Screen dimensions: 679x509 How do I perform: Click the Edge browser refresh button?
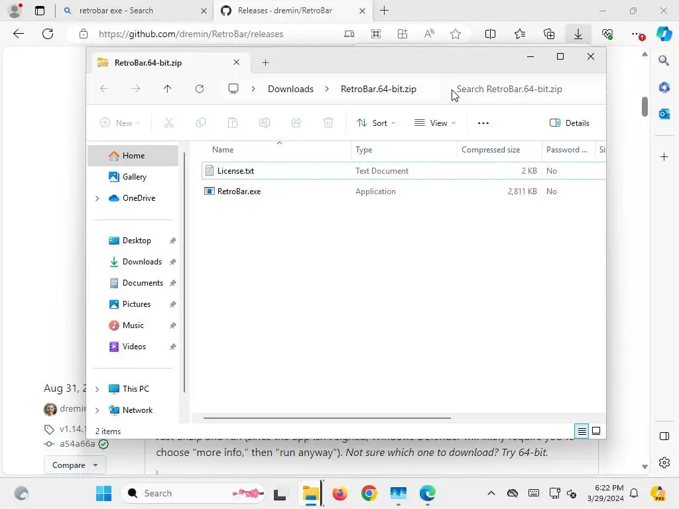pyautogui.click(x=48, y=34)
